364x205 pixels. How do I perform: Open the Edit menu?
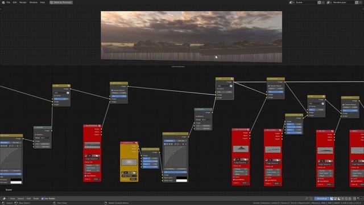coord(15,2)
